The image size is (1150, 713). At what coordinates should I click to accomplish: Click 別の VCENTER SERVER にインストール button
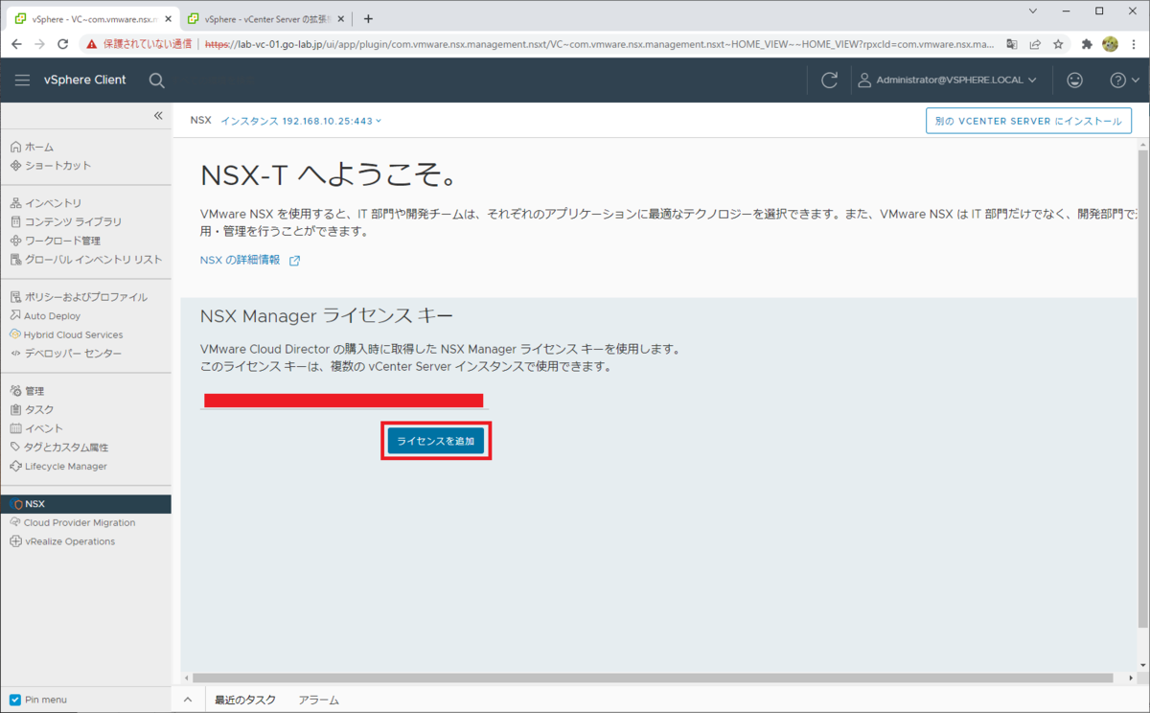click(1028, 122)
